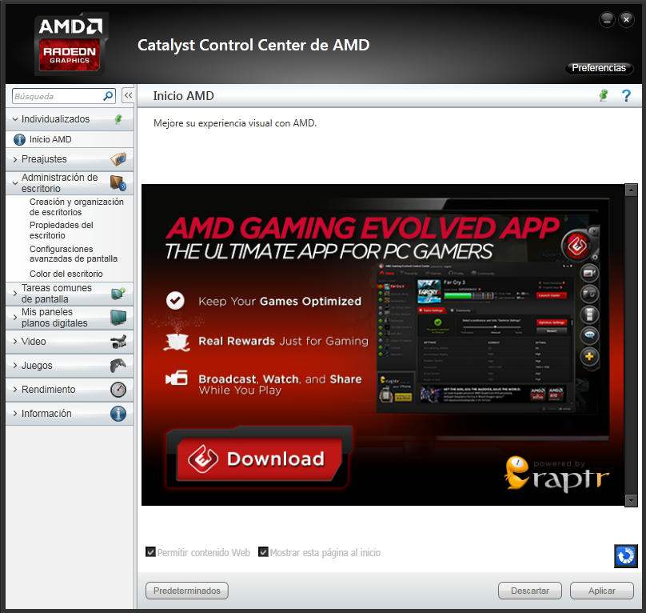Screen dimensions: 646x613
Task: Collapse the Individualizados section chevron
Action: [x=15, y=119]
